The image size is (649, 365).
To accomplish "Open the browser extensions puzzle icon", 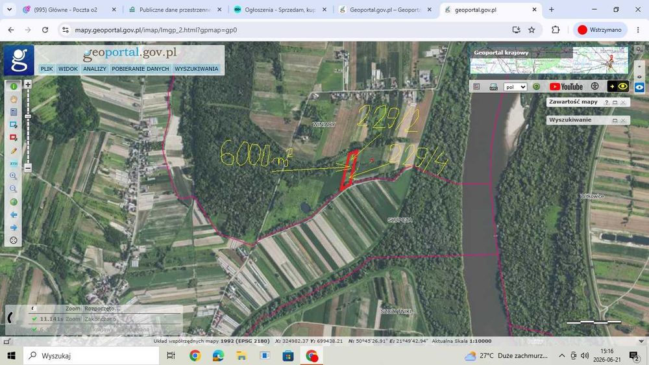I will click(556, 30).
